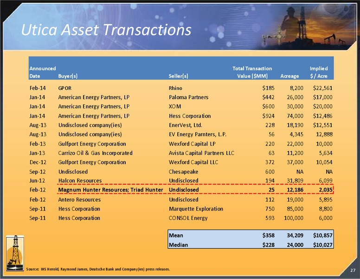
Task: Select the buyer cell 'GPOR'
Action: (x=65, y=88)
